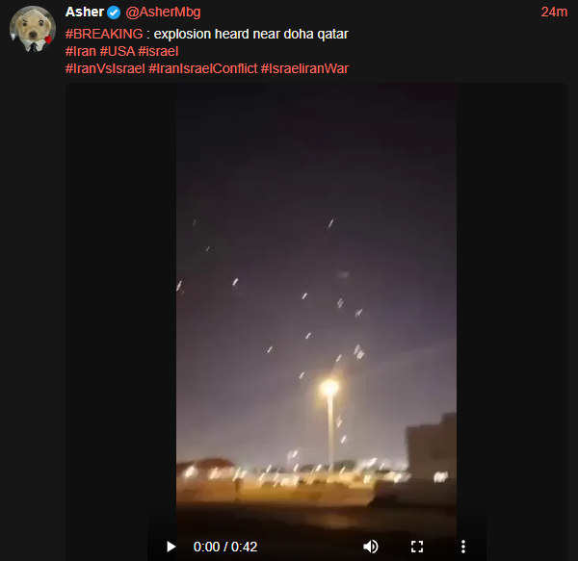
Task: Open the #IranIsraelConflict hashtag
Action: [x=202, y=68]
